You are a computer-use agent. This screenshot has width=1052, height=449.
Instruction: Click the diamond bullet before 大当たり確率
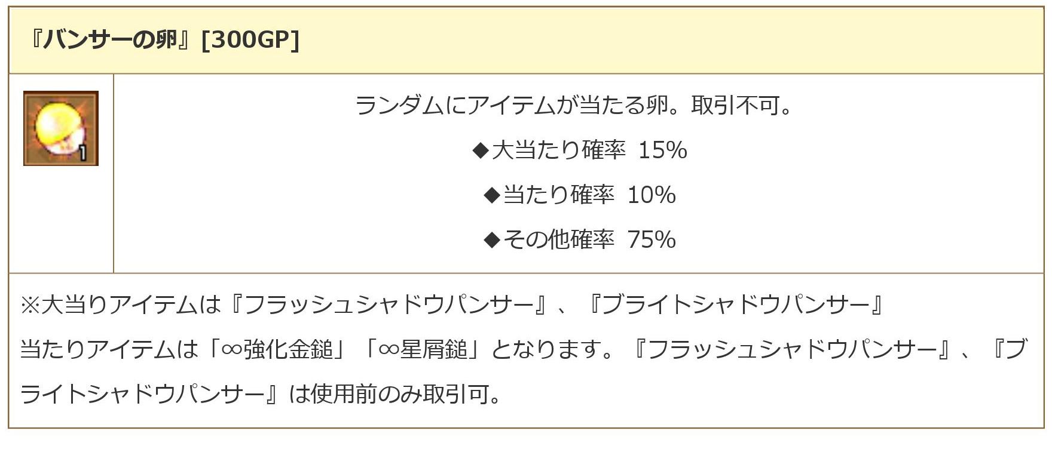coord(481,150)
